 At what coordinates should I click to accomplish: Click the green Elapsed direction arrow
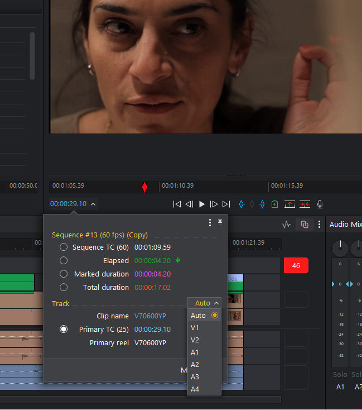[x=178, y=260]
